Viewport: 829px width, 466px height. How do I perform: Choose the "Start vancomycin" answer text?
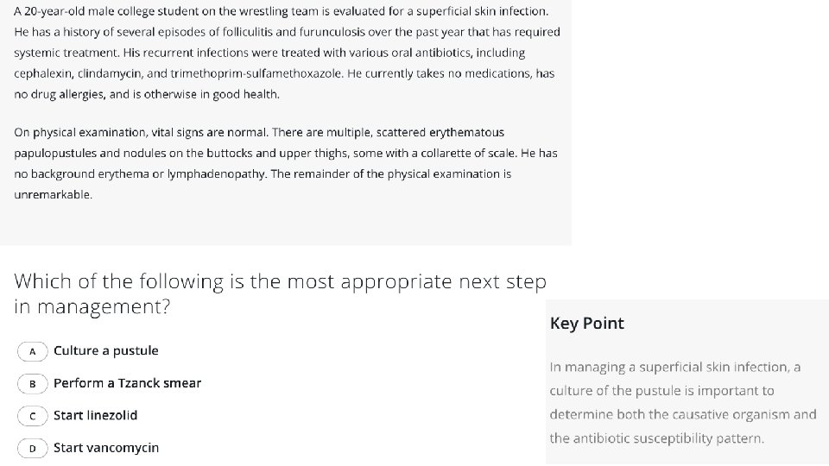[x=106, y=448]
